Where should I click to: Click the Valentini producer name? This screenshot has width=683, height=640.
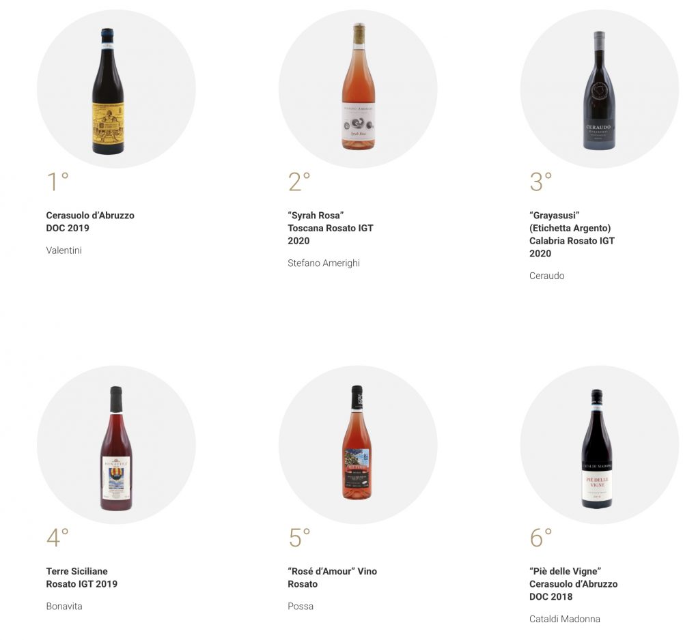(64, 250)
